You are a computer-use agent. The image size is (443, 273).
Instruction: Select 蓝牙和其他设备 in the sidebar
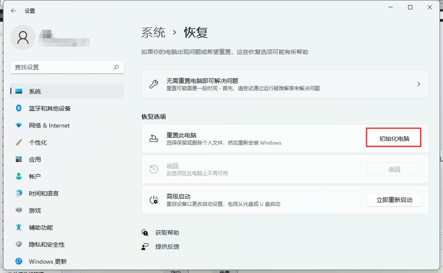click(x=50, y=108)
